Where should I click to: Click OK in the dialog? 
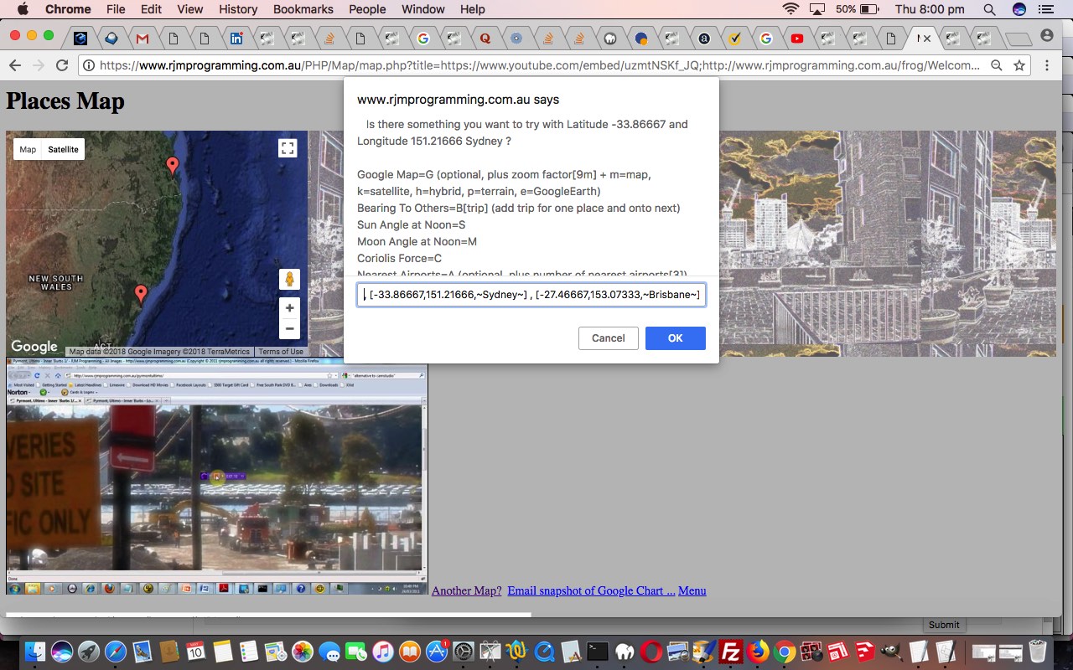[675, 338]
